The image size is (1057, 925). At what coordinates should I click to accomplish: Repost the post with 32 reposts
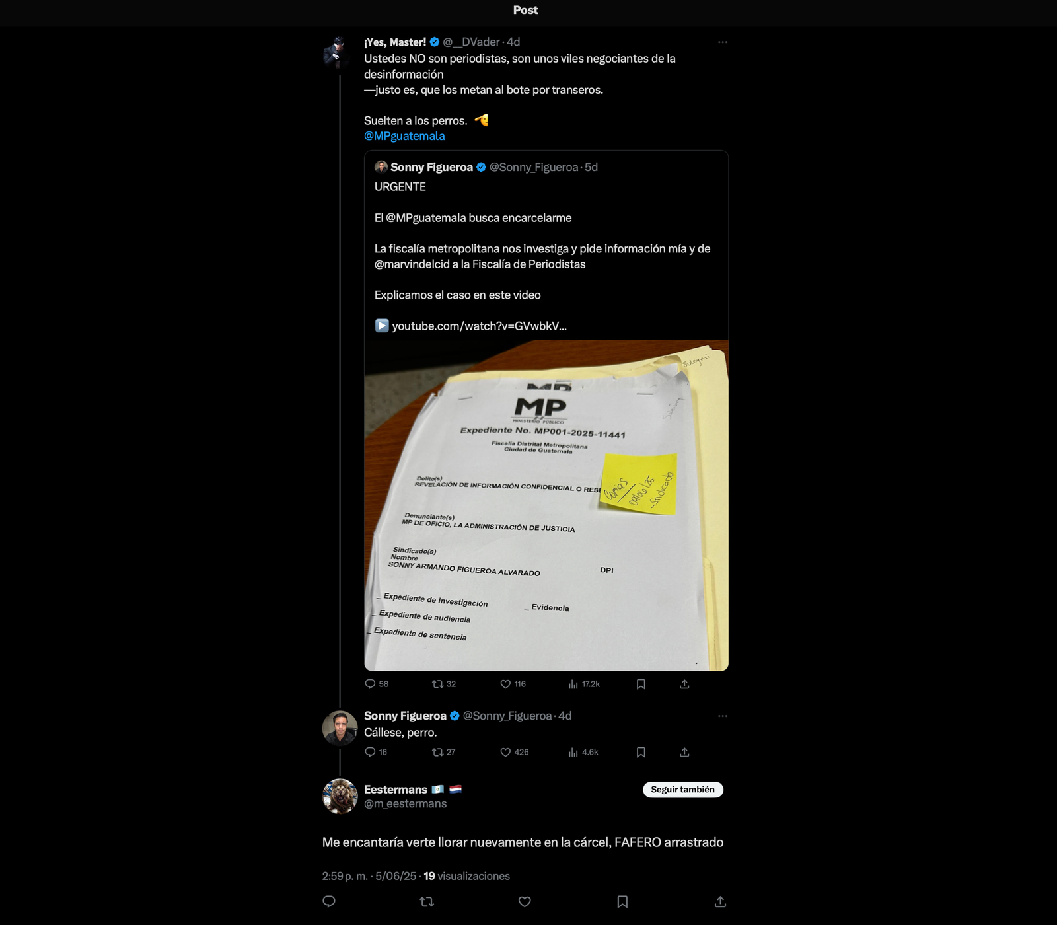coord(444,684)
